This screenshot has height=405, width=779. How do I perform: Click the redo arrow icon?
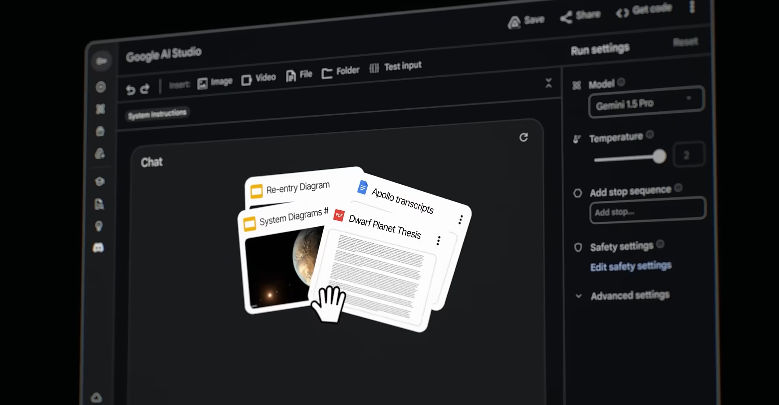(x=145, y=88)
